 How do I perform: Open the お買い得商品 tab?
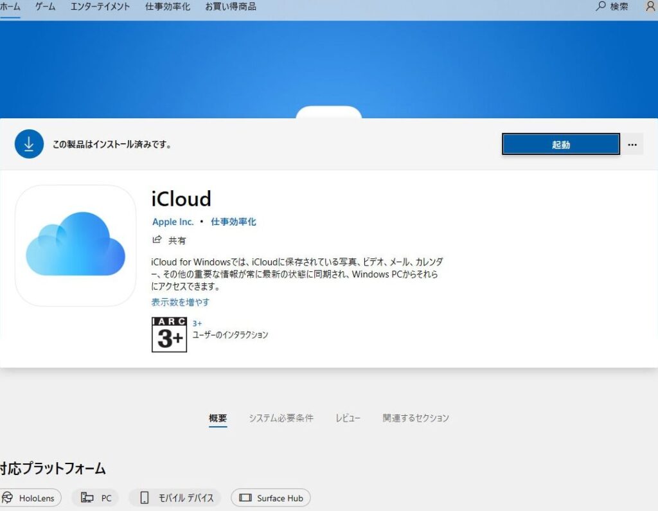tap(231, 6)
